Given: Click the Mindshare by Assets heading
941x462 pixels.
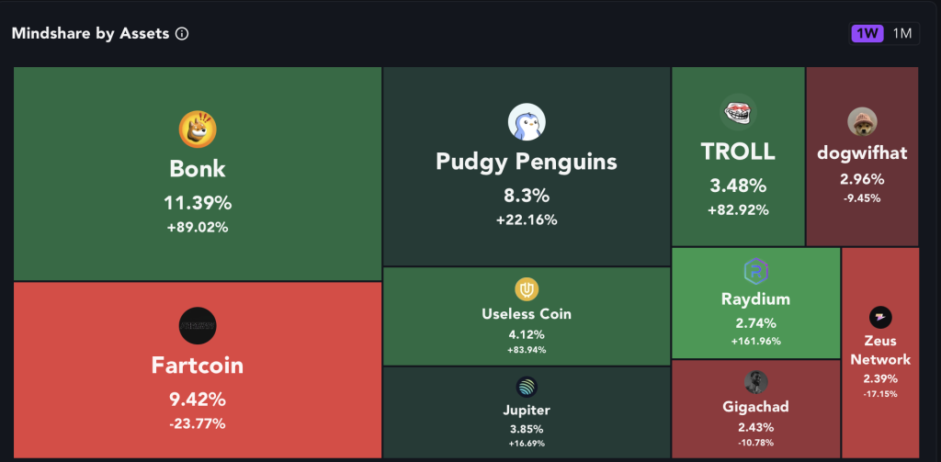Looking at the screenshot, I should [x=91, y=34].
